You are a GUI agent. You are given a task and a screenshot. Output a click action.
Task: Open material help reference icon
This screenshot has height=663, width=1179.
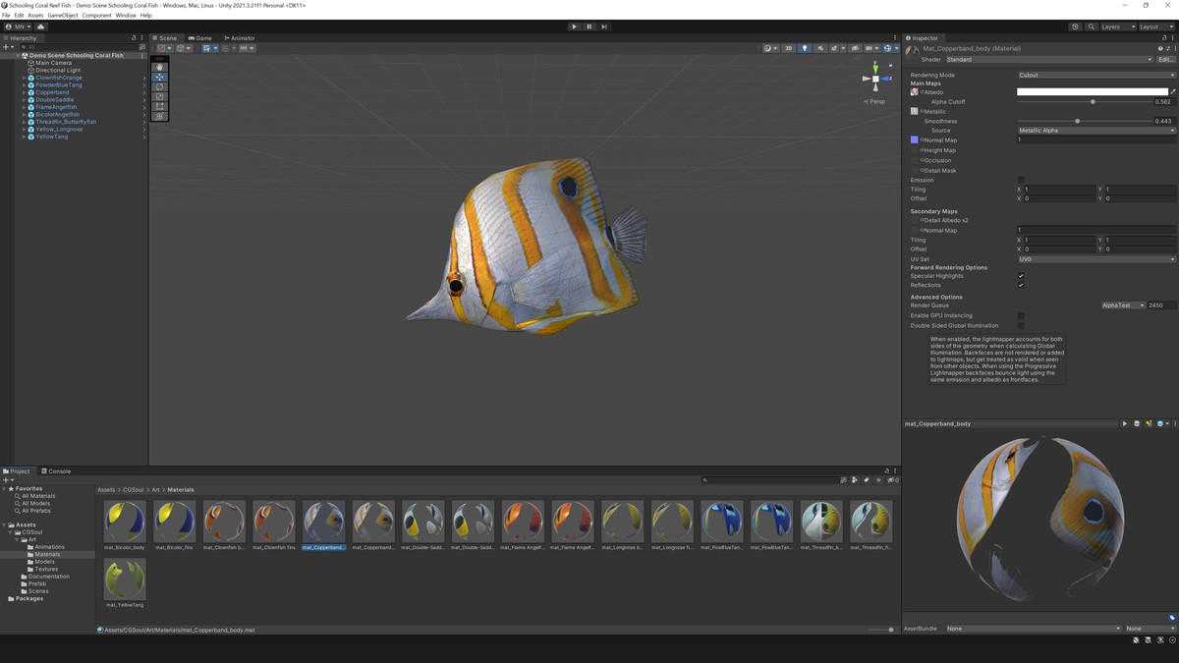click(1160, 48)
